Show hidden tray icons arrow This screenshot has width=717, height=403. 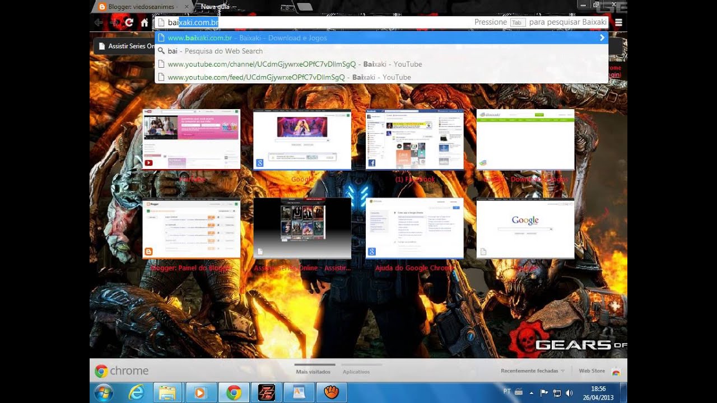[532, 393]
